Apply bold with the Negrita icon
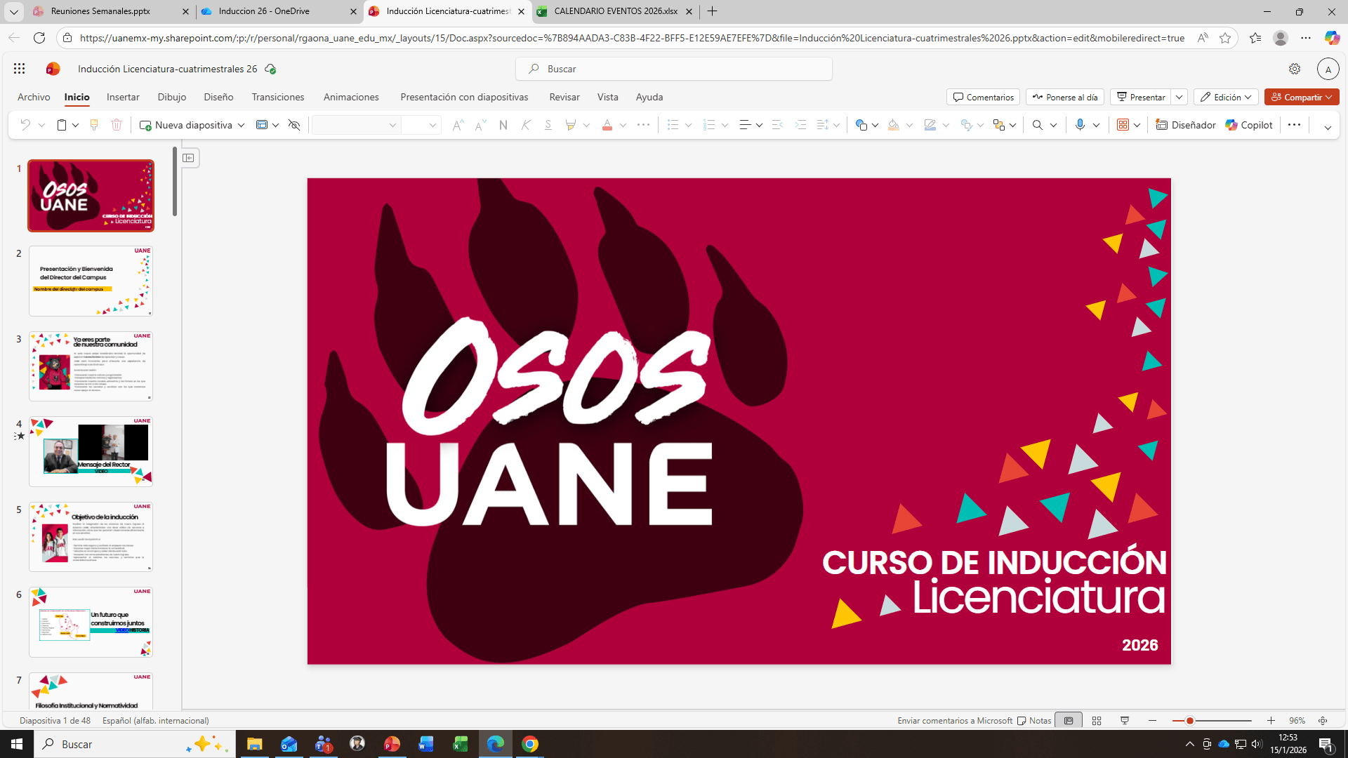Screen dimensions: 1348x758 pos(503,124)
